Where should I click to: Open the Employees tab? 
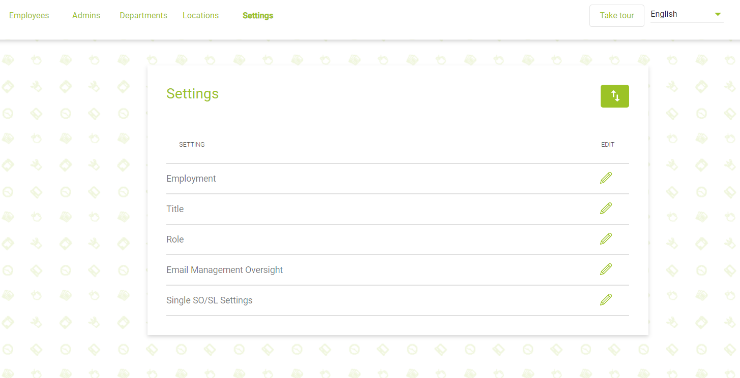point(29,16)
